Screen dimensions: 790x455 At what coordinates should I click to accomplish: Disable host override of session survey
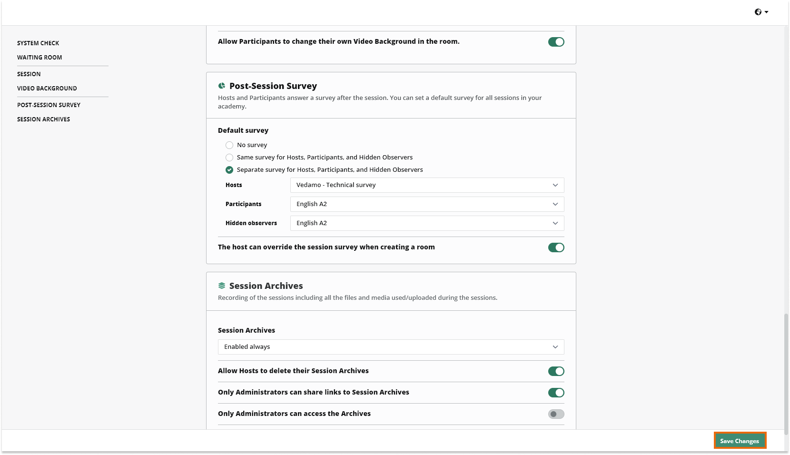(x=556, y=247)
